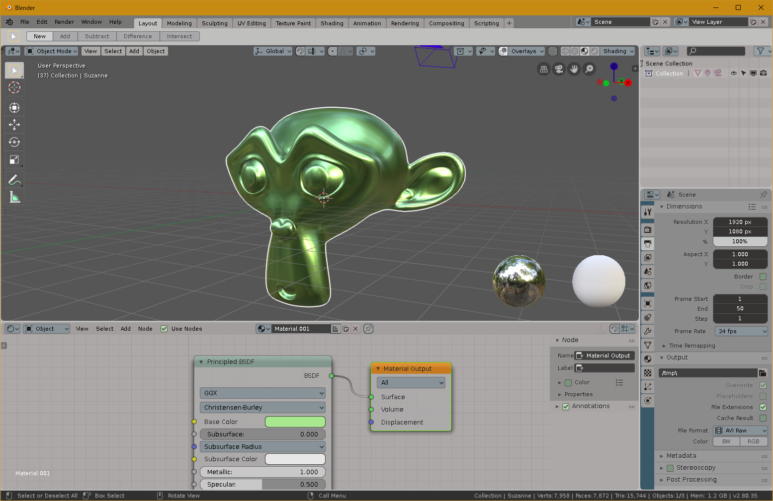Switch to the Sculpting workspace tab
773x501 pixels.
(215, 23)
